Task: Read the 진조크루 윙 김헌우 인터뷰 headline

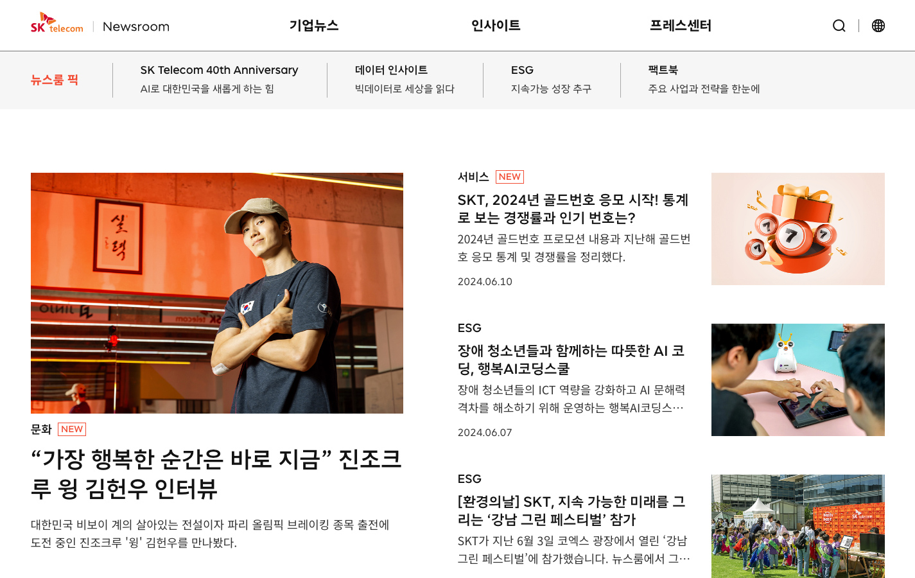Action: 216,474
